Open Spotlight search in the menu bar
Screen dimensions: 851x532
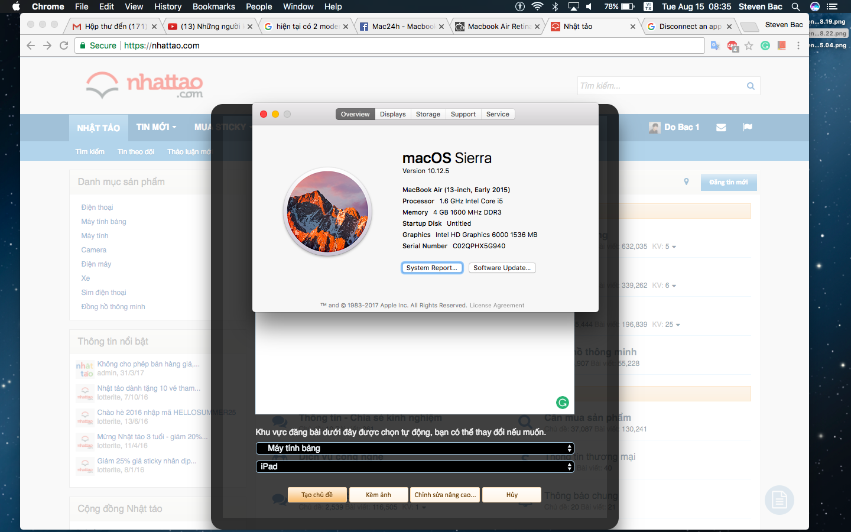pos(796,7)
